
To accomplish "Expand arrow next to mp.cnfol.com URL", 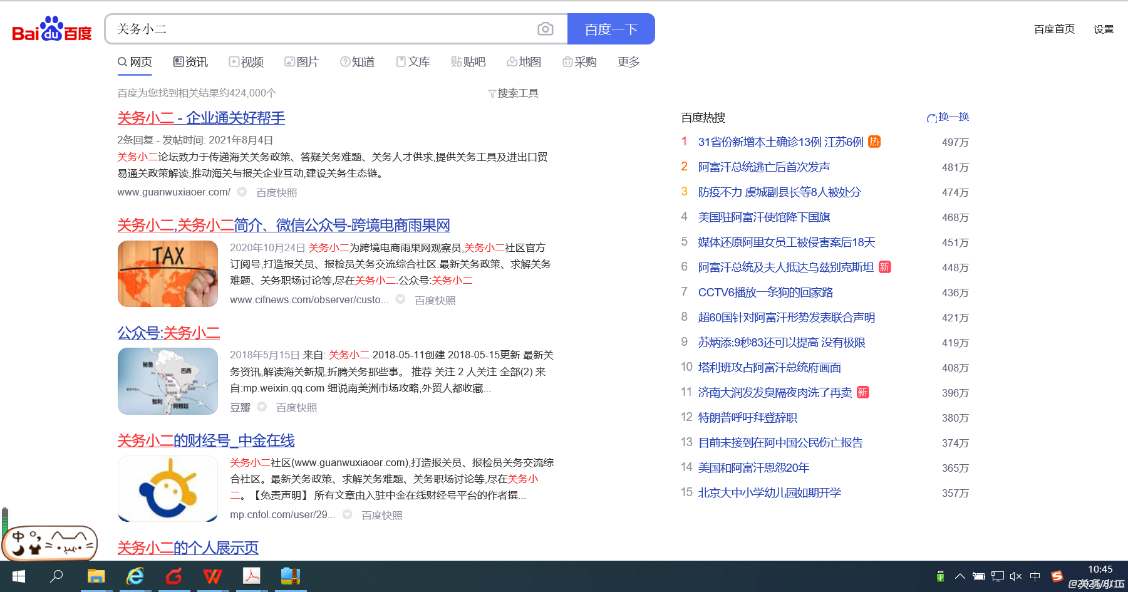I will point(347,514).
